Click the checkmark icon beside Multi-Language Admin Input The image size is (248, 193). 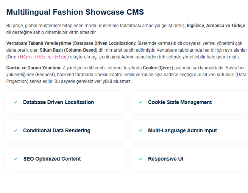140,130
